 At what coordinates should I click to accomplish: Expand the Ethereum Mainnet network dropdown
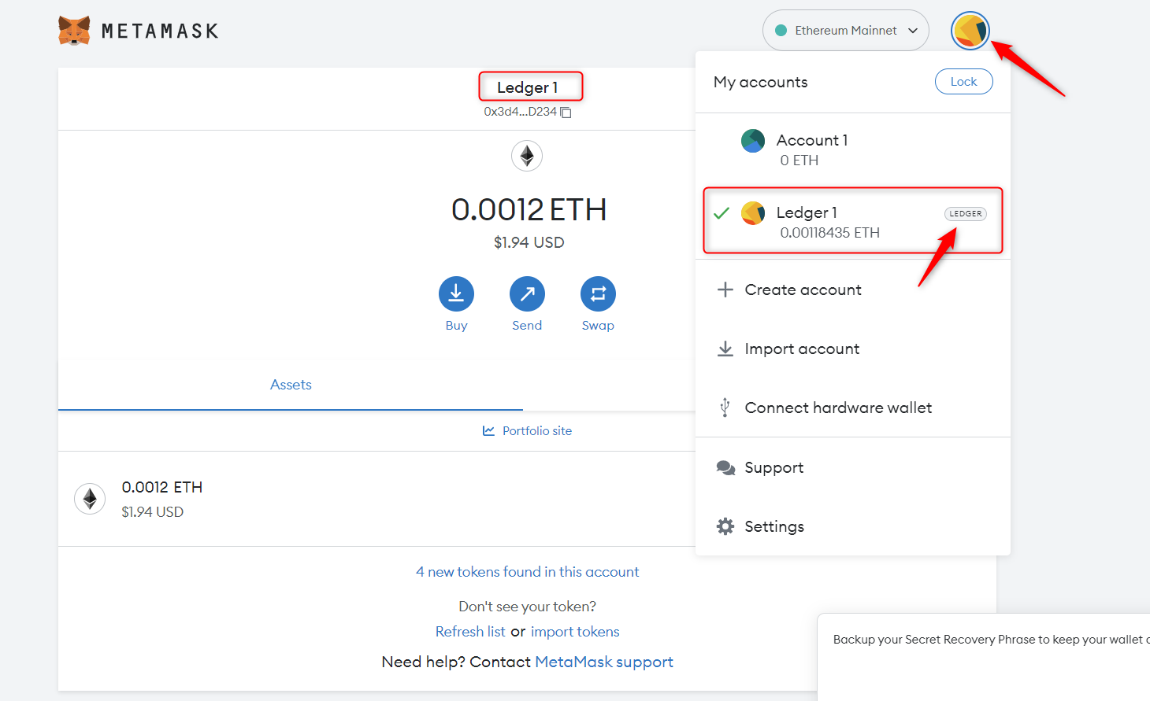tap(845, 31)
